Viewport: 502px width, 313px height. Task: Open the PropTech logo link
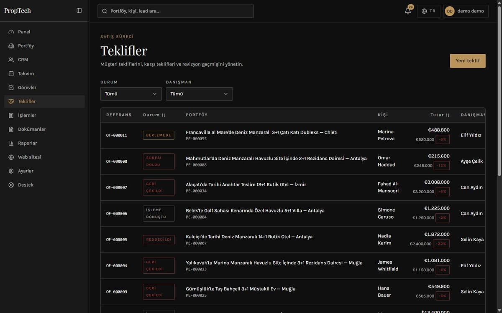tap(18, 11)
